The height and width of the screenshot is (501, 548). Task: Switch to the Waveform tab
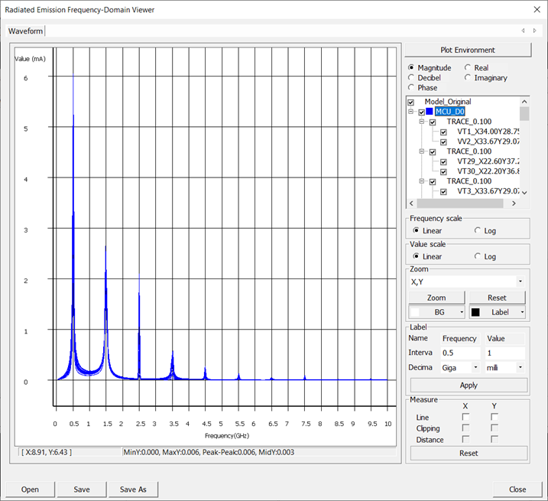25,31
